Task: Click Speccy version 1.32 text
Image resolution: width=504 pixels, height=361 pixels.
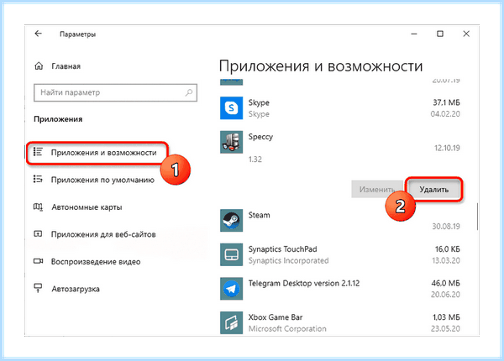Action: (x=255, y=160)
